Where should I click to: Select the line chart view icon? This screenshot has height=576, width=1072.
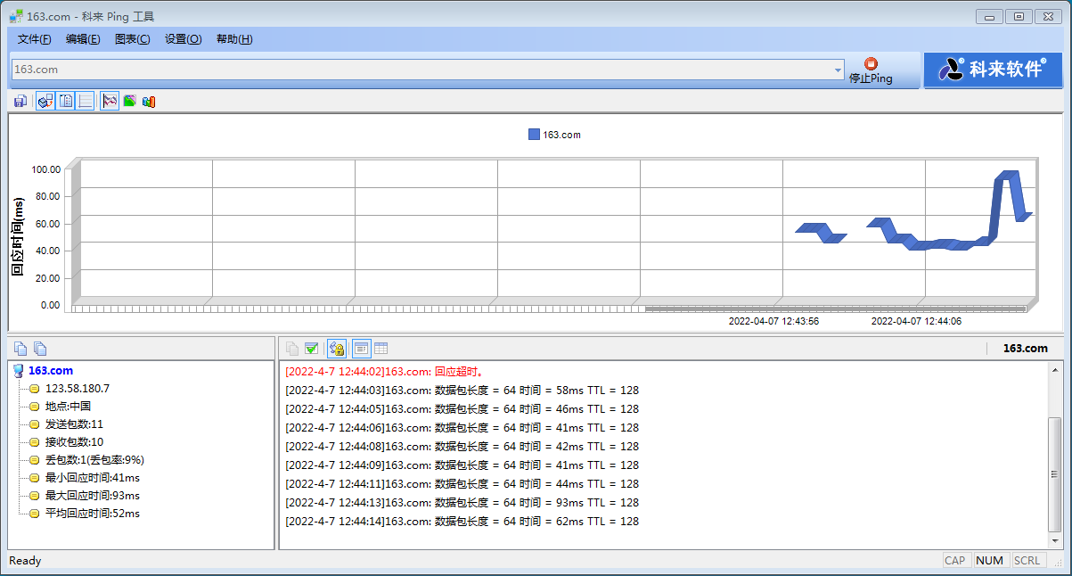[110, 102]
